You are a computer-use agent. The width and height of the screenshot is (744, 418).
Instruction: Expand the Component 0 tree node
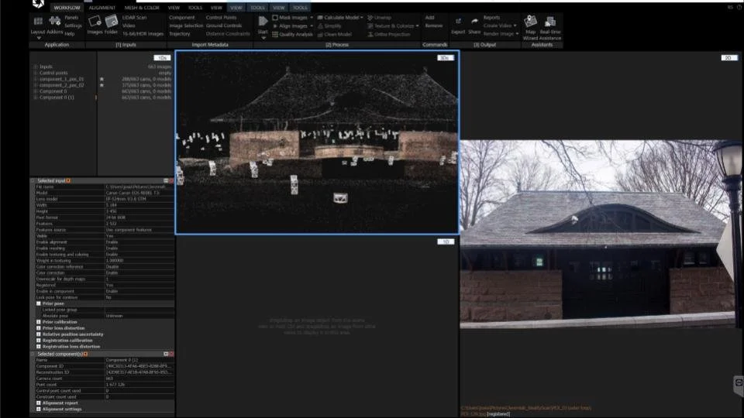[36, 91]
